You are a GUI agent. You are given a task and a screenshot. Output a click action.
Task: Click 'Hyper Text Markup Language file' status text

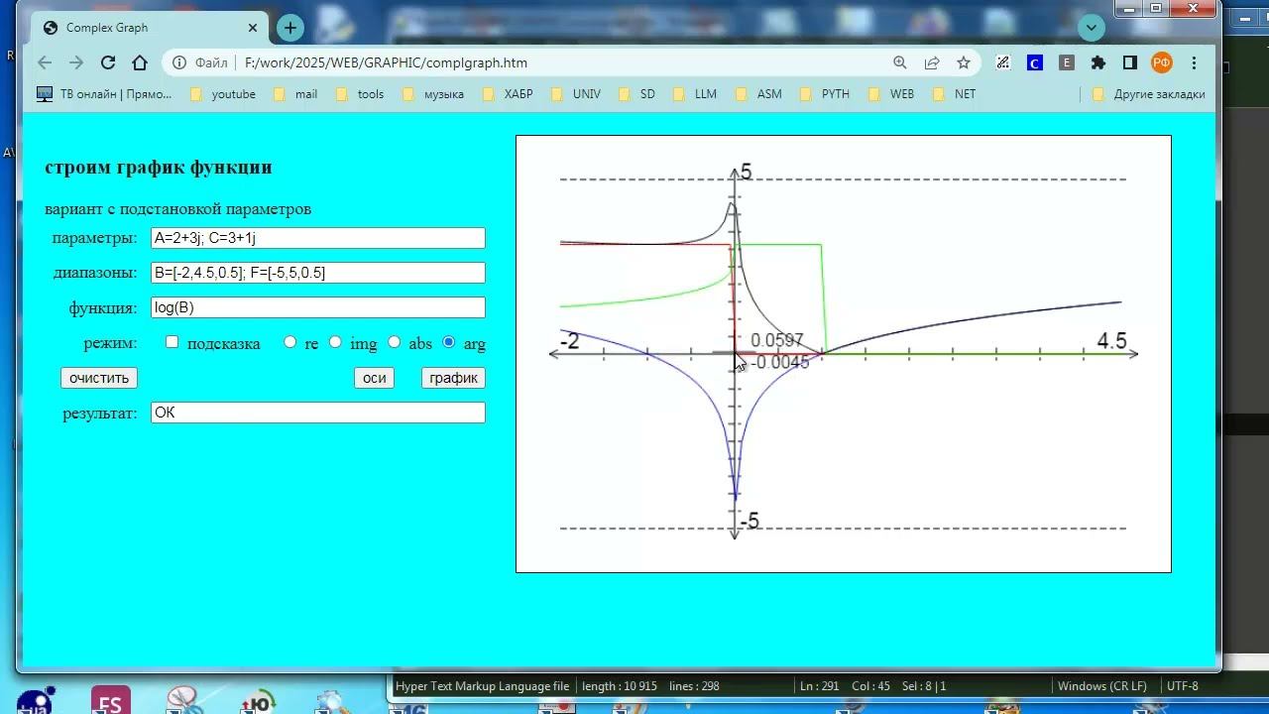[482, 686]
